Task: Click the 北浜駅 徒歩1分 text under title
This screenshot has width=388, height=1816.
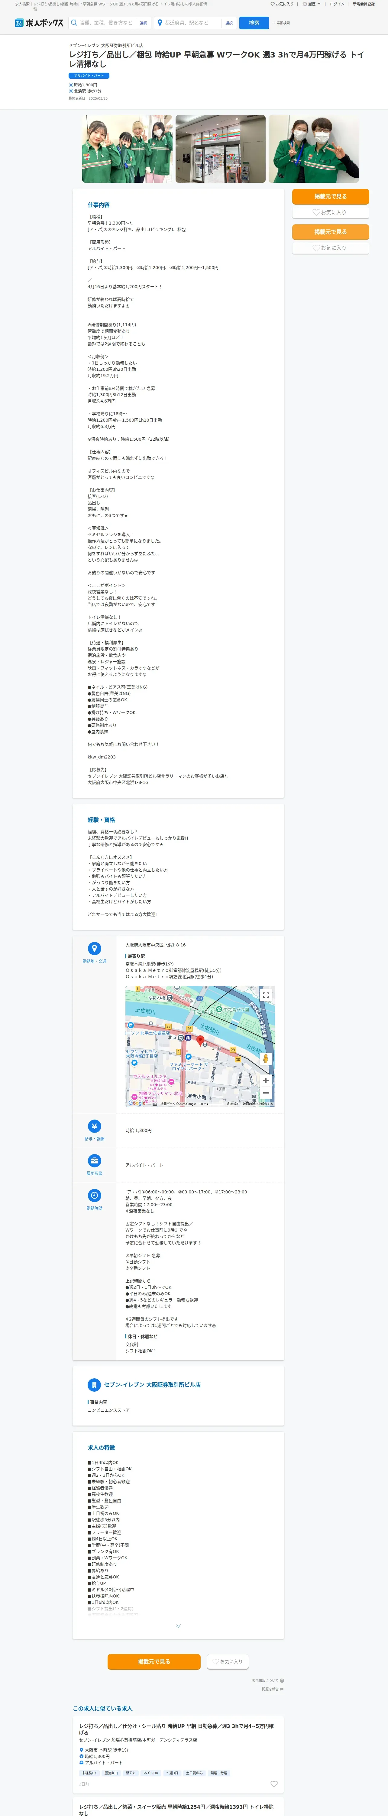Action: pos(87,91)
